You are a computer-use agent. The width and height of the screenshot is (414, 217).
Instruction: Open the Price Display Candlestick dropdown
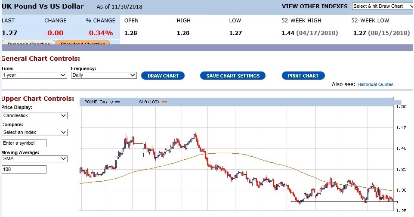[x=34, y=116]
